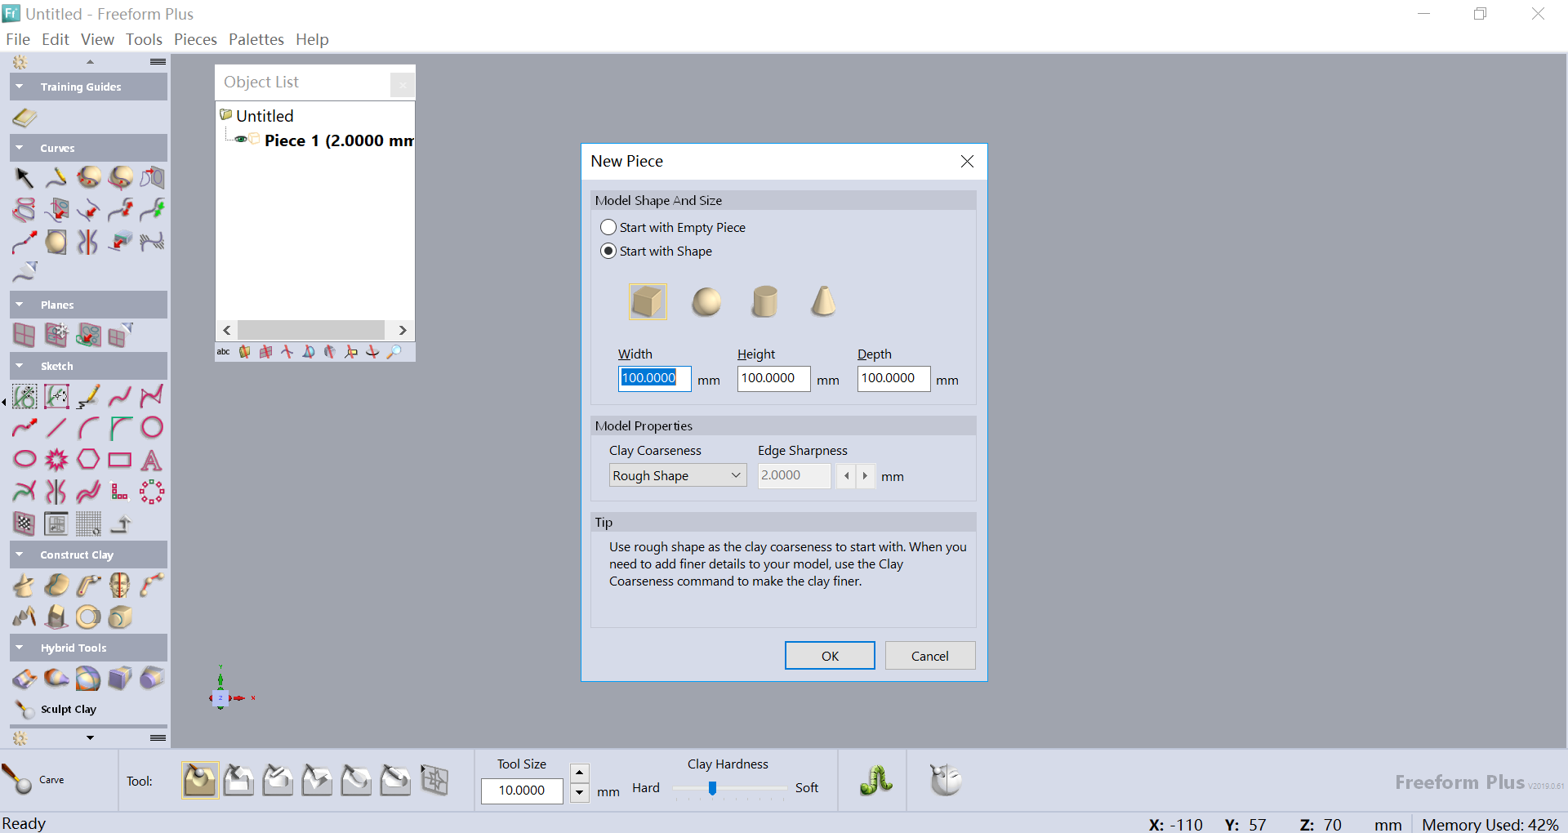Decrease Edge Sharpness with left arrow
The width and height of the screenshot is (1568, 833).
pyautogui.click(x=847, y=475)
